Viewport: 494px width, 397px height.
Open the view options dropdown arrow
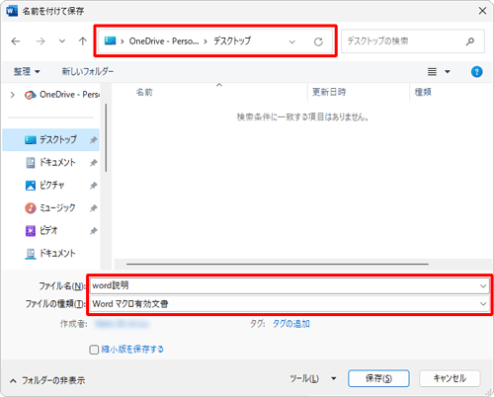[x=448, y=71]
